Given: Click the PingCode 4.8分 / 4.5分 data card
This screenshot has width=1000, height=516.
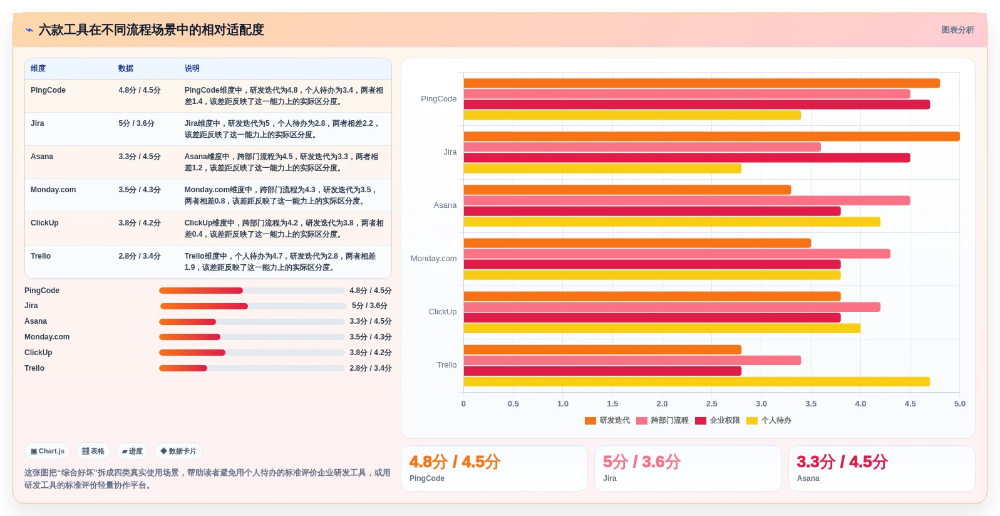Looking at the screenshot, I should coord(494,468).
